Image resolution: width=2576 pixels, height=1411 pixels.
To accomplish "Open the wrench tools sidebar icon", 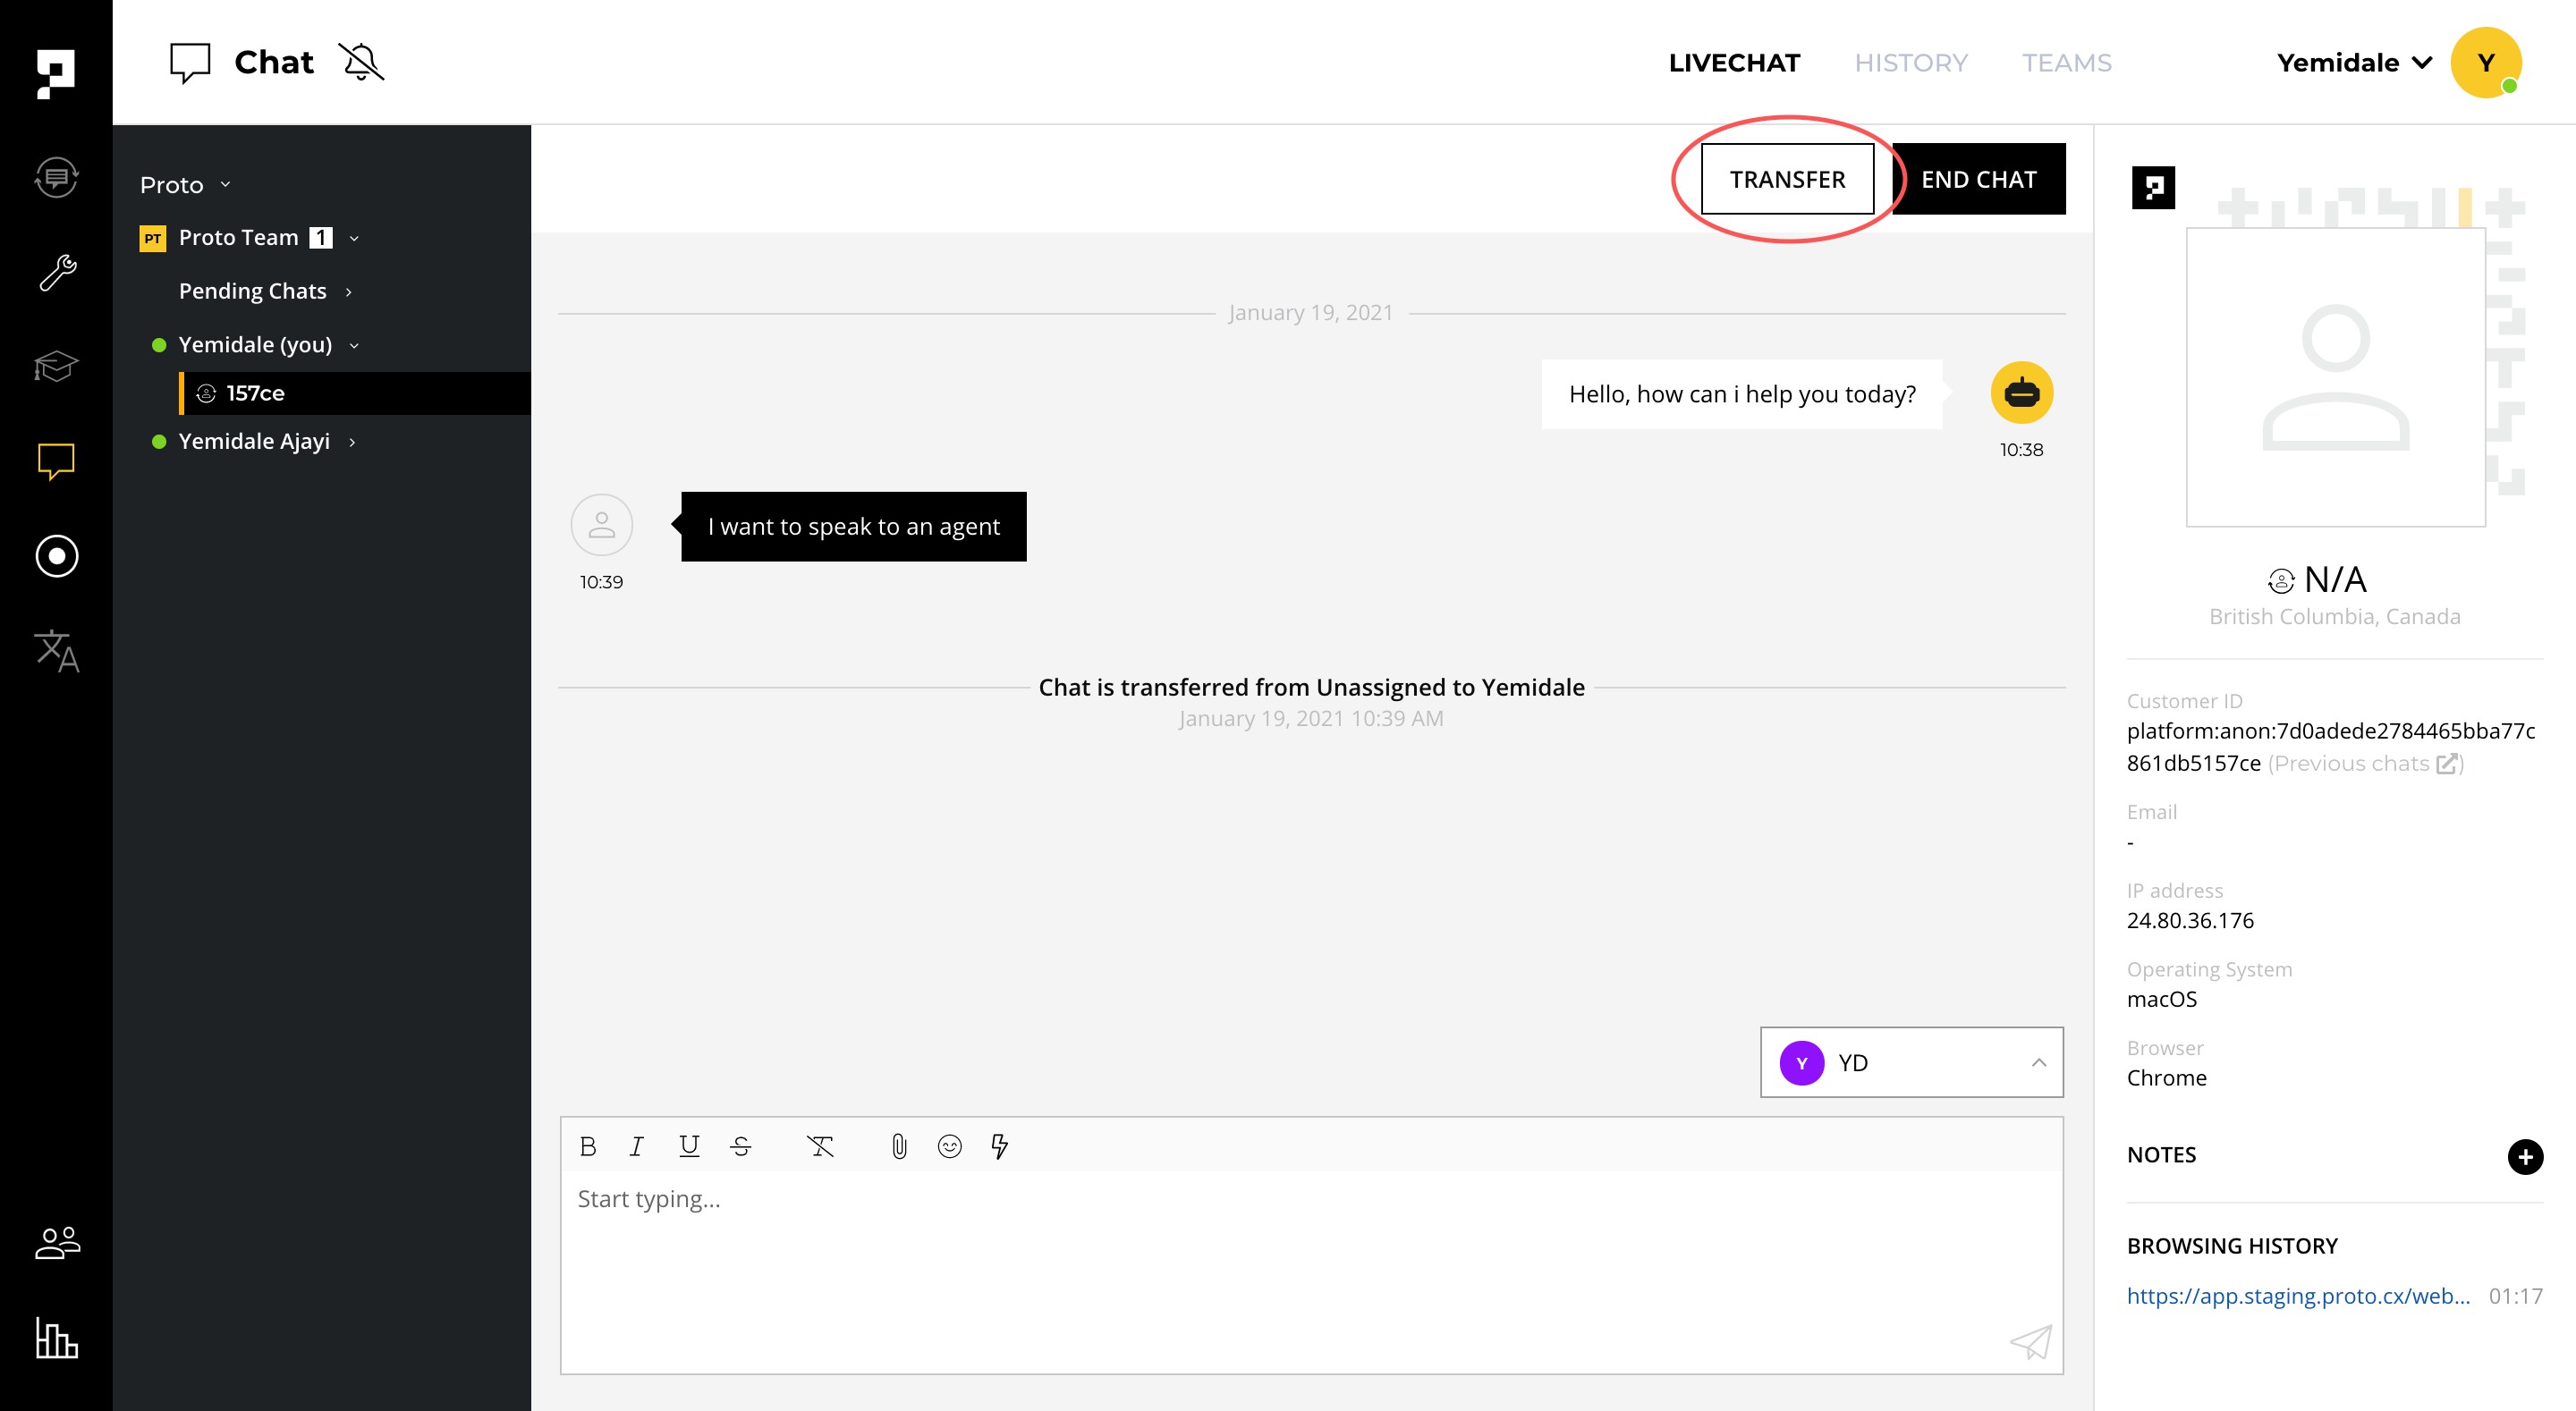I will (57, 272).
